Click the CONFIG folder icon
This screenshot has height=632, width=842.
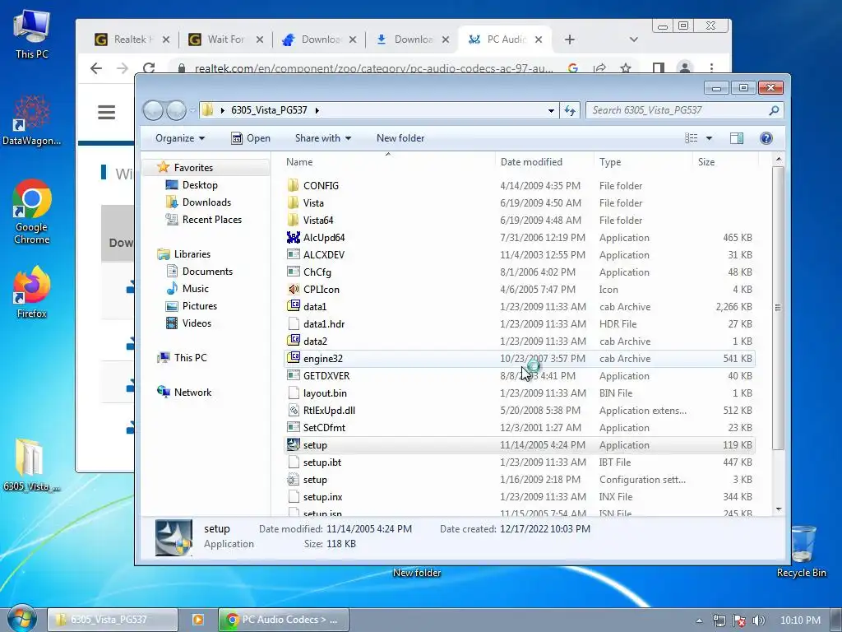click(294, 185)
